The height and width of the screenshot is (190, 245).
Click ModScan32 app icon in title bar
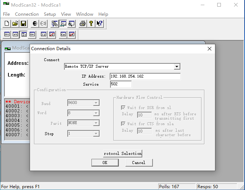(6, 4)
